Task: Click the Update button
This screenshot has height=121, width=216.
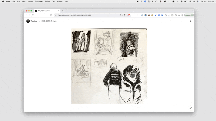Action: point(188,15)
